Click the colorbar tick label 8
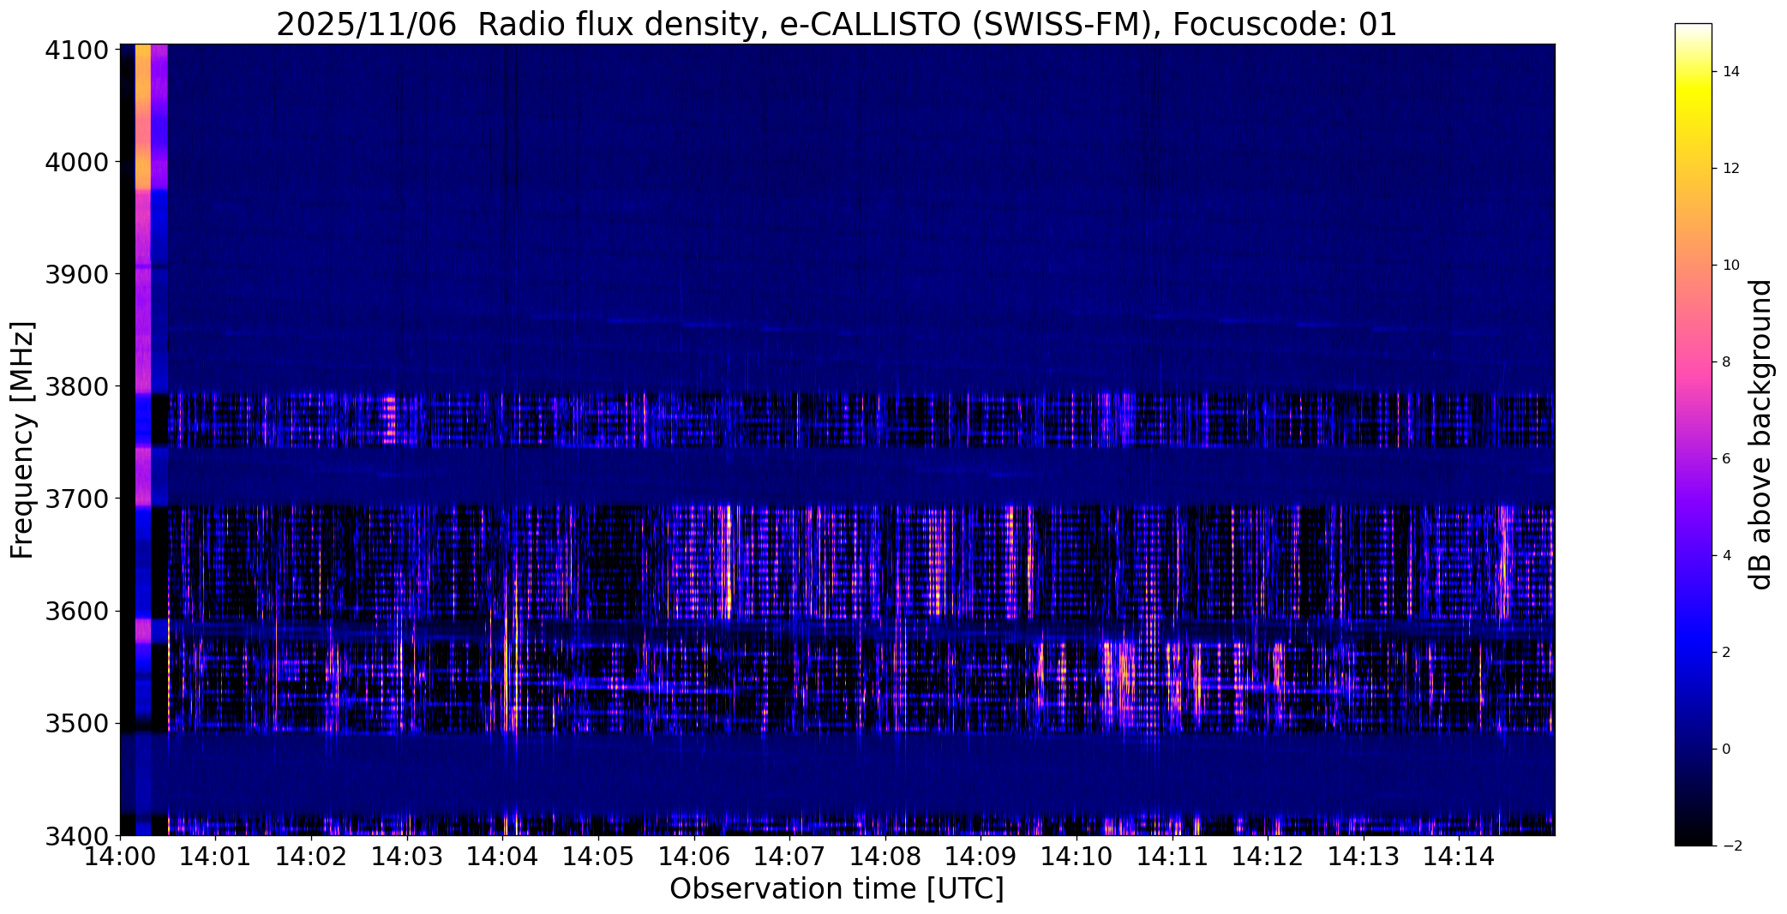This screenshot has width=1787, height=914. (x=1726, y=362)
